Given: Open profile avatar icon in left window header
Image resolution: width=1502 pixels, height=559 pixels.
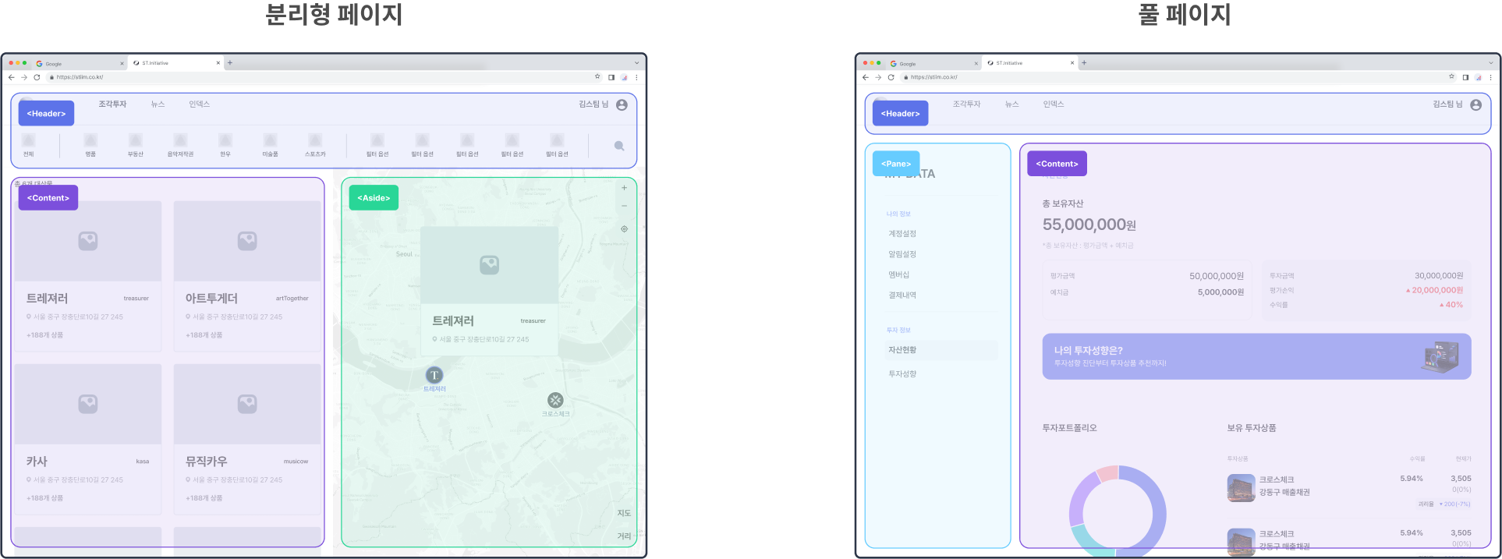Looking at the screenshot, I should coord(622,104).
